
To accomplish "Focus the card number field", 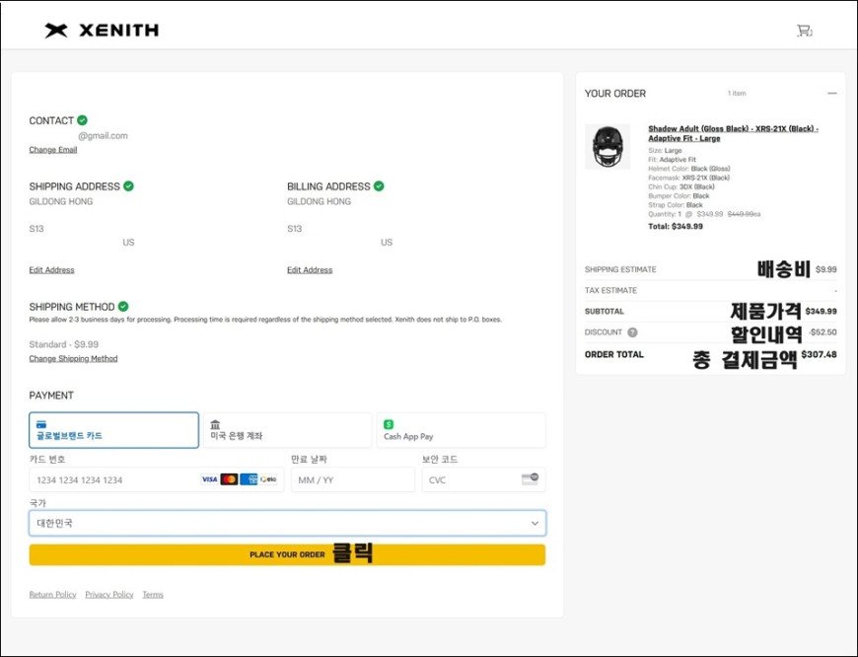I will [x=157, y=480].
